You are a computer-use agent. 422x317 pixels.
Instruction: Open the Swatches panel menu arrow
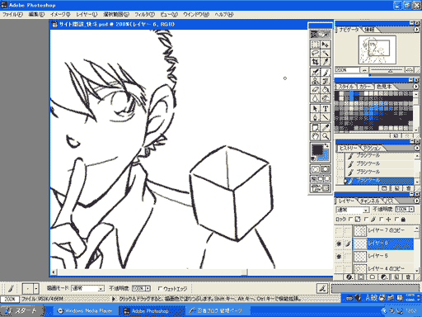(x=416, y=87)
